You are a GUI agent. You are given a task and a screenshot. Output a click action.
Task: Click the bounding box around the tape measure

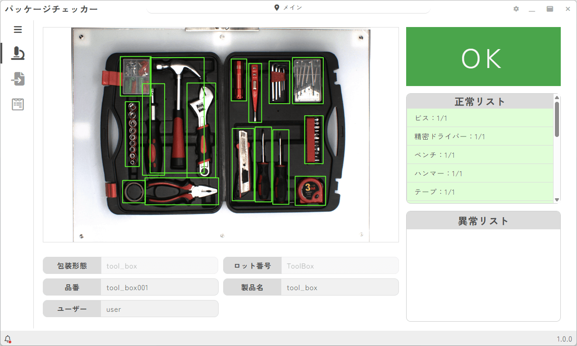(309, 191)
